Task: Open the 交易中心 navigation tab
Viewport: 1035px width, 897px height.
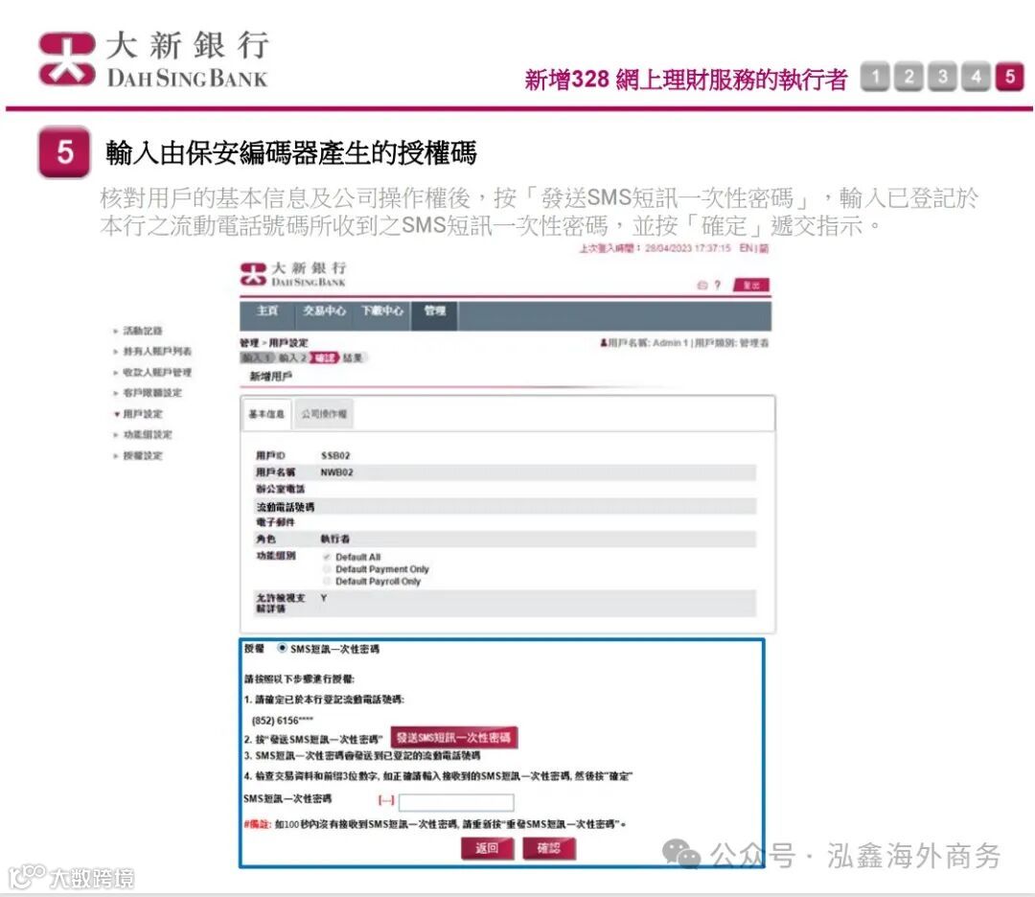Action: 324,310
